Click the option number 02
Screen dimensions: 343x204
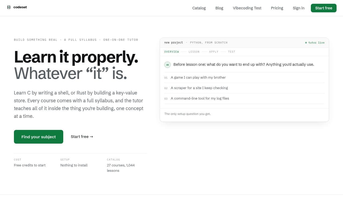[x=166, y=88]
